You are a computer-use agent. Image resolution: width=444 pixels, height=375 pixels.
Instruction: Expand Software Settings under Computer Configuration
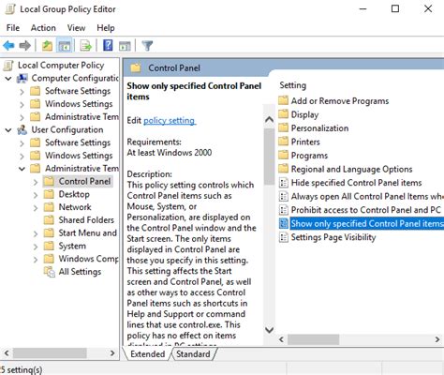pyautogui.click(x=22, y=91)
